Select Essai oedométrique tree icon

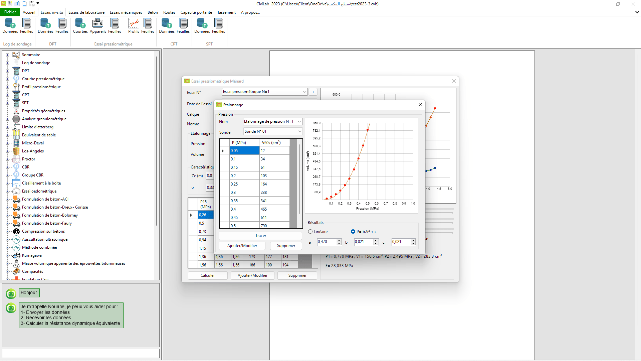(16, 191)
